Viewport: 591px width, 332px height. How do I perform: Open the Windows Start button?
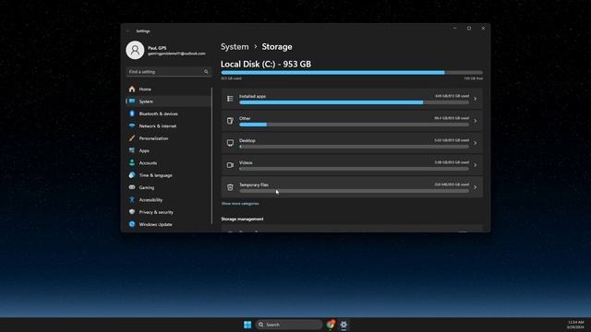pos(247,325)
